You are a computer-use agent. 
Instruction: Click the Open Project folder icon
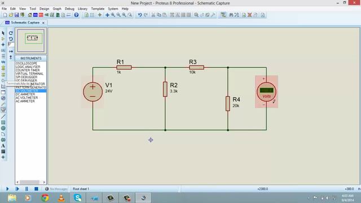click(x=11, y=15)
